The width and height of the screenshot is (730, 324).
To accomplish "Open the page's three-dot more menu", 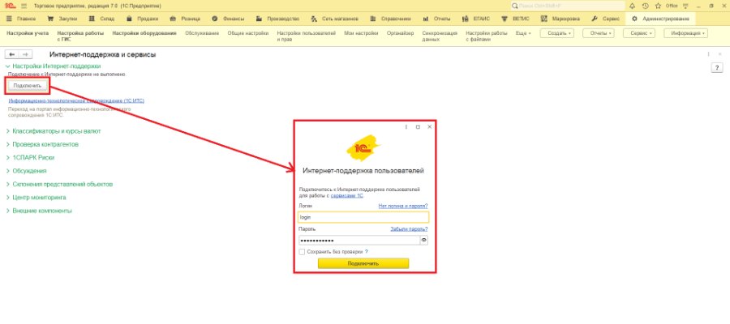I will [x=708, y=54].
